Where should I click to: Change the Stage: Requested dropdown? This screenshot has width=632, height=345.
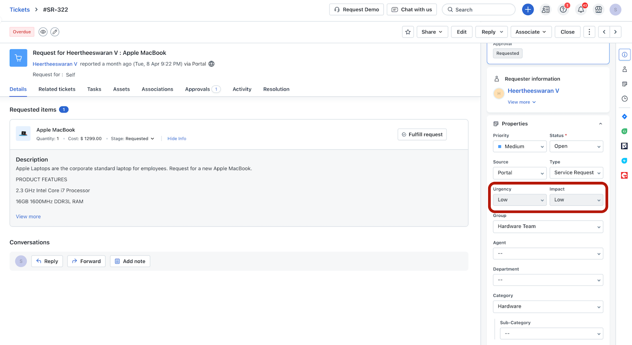click(132, 139)
